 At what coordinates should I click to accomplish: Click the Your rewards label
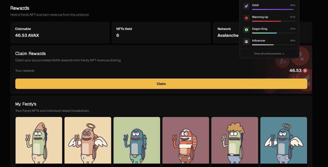point(25,71)
